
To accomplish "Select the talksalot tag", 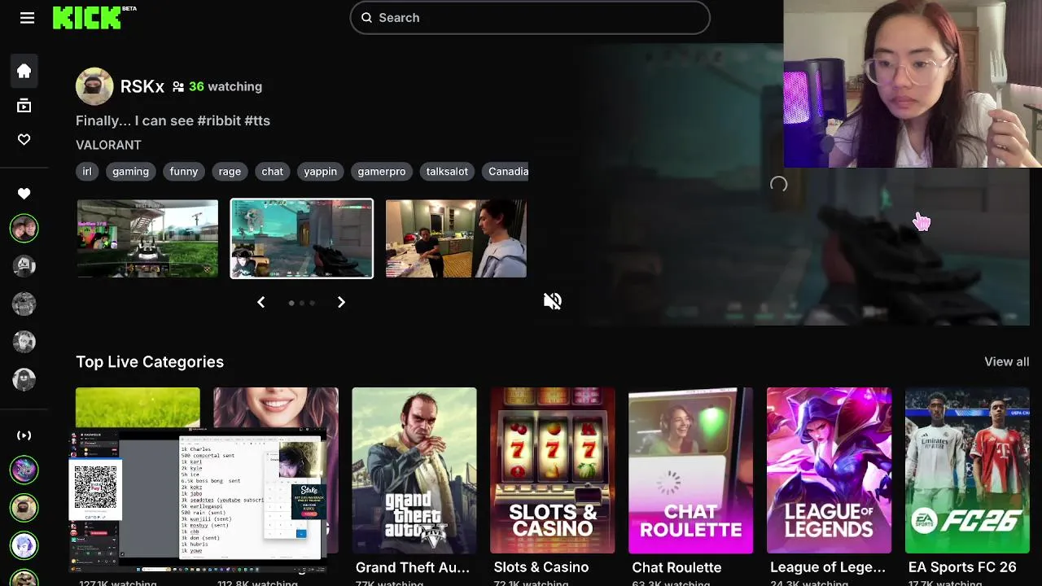I will coord(447,171).
